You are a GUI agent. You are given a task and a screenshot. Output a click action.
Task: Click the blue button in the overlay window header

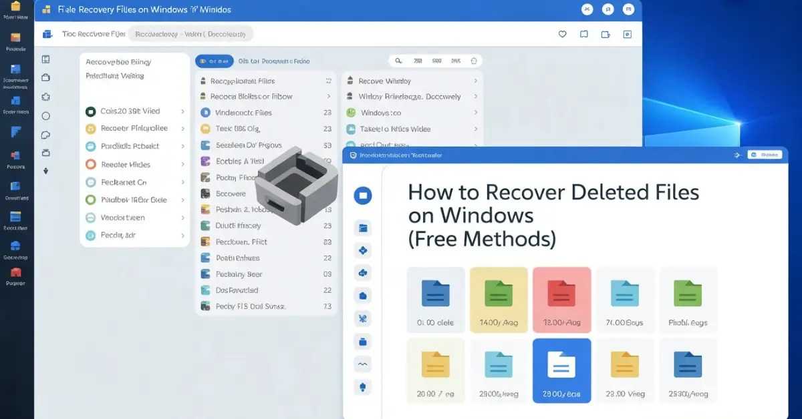(x=766, y=154)
